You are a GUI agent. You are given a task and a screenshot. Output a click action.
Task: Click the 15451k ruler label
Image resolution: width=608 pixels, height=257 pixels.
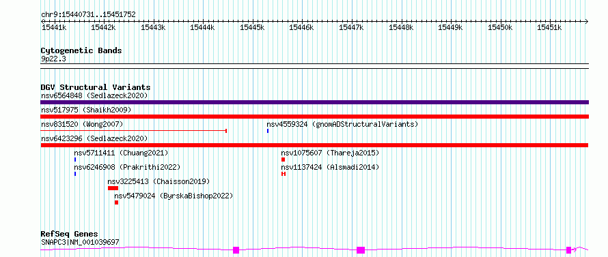point(549,27)
